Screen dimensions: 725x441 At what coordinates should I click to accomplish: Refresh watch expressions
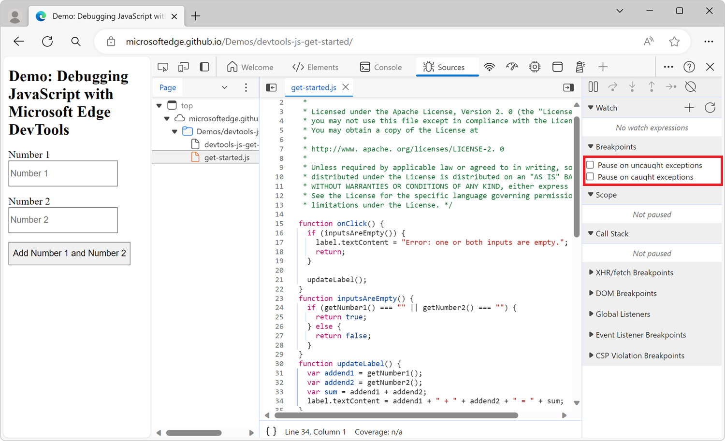(710, 108)
